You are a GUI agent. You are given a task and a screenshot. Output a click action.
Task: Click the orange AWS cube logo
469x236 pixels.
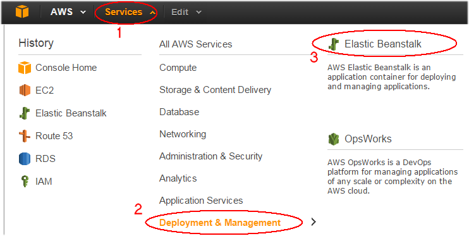click(x=22, y=12)
